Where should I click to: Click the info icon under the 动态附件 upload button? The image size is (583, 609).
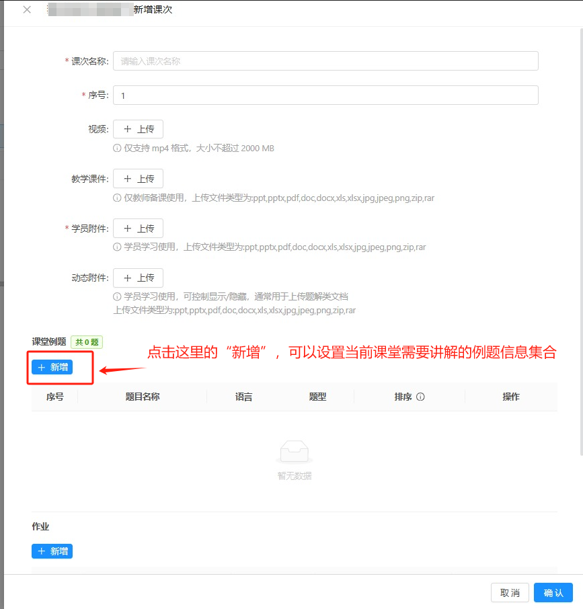coord(117,297)
